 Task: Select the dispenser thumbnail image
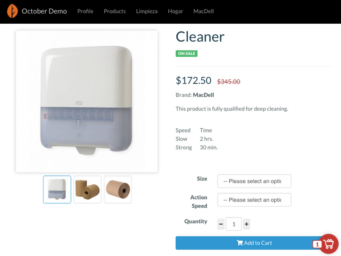tap(57, 189)
